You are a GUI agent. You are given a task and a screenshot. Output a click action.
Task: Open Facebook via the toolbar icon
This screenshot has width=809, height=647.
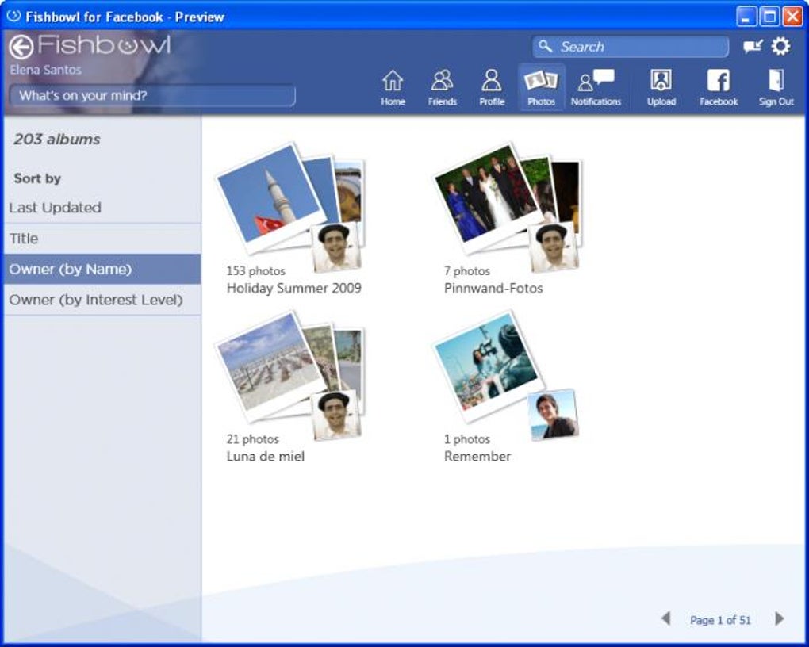point(719,88)
